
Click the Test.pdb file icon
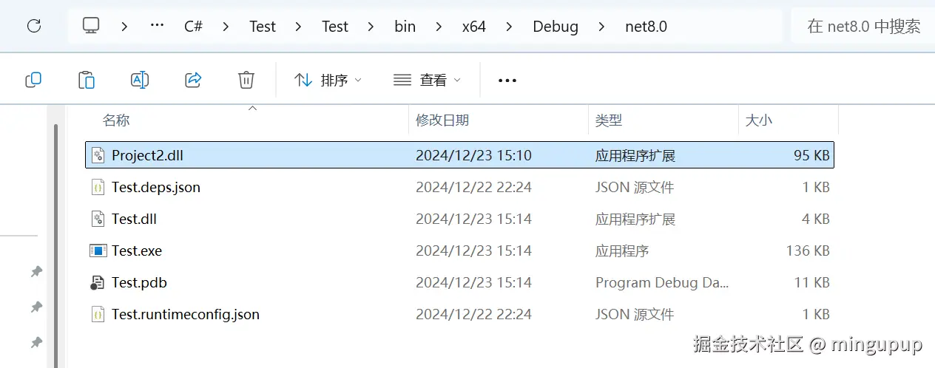pyautogui.click(x=98, y=282)
